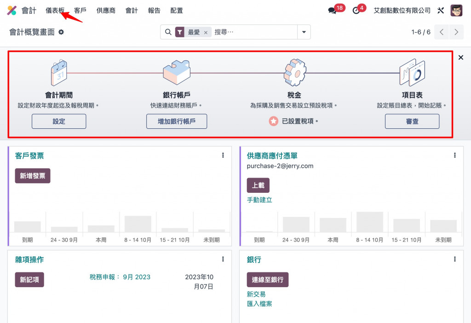Click the 會計期間 calendar icon
The image size is (471, 323).
(59, 72)
